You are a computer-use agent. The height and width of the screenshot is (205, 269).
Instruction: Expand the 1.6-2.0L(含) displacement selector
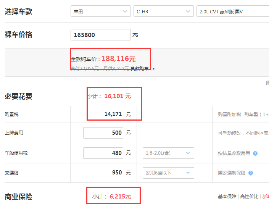(168, 153)
